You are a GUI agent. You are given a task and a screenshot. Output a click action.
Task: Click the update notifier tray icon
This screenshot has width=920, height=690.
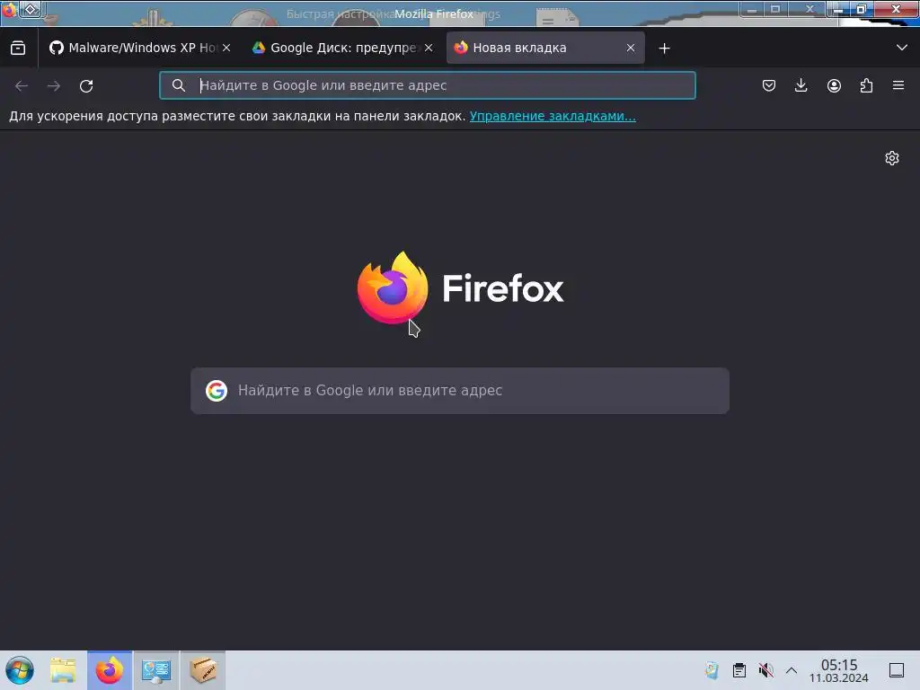coord(712,670)
